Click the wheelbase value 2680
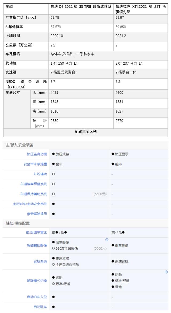Screen dimensions: 171x313 pyautogui.click(x=55, y=121)
